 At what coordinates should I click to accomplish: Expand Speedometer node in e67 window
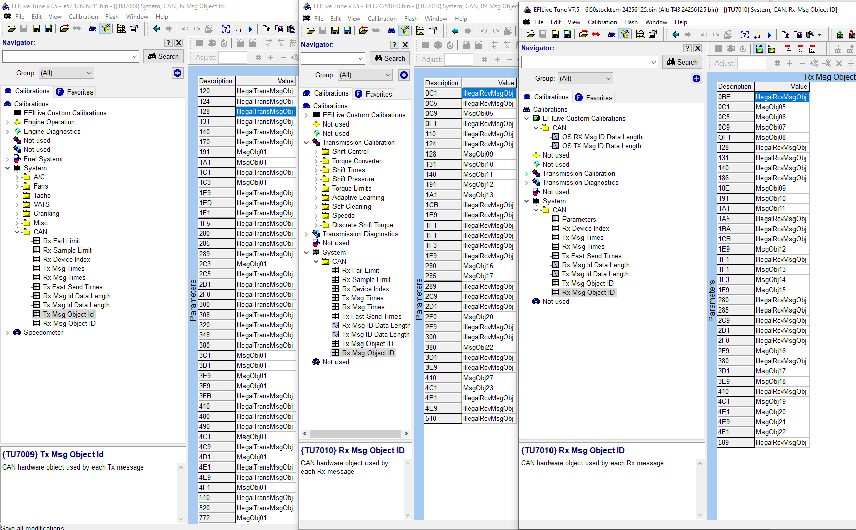[x=8, y=333]
